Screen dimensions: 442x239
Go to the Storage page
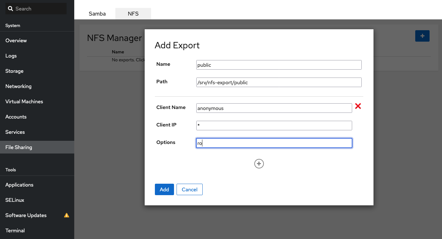(37, 71)
